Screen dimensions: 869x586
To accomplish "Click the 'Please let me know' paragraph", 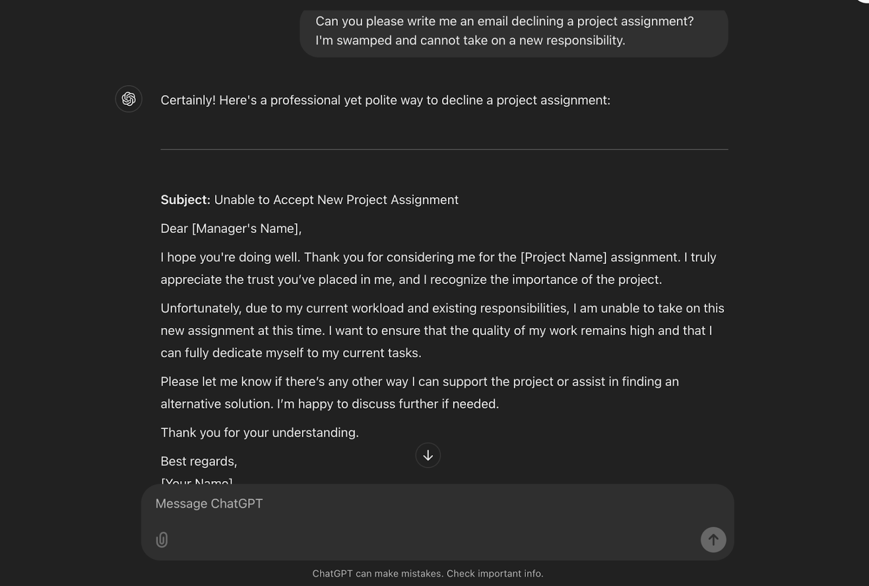I will [x=418, y=392].
